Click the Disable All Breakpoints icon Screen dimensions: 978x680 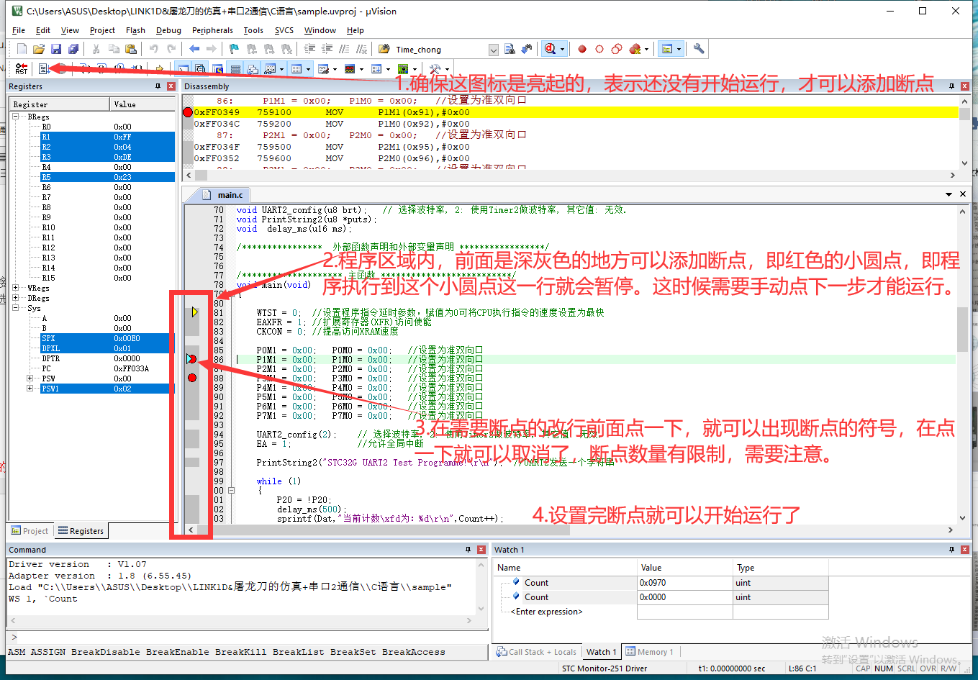coord(617,49)
